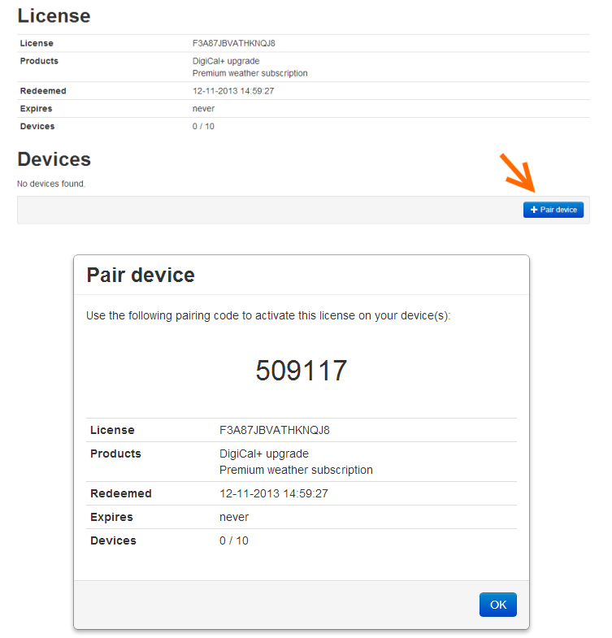Screen dimensions: 612x638
Task: Click the Pair device dialog title
Action: [x=141, y=275]
